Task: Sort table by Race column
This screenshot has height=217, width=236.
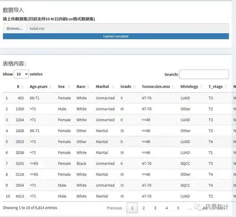Action: pyautogui.click(x=81, y=87)
